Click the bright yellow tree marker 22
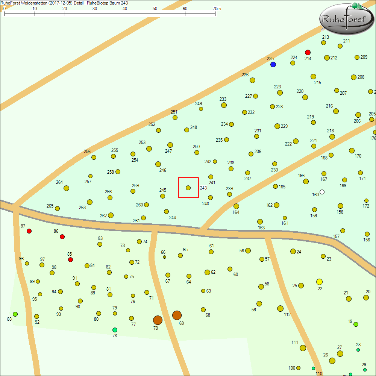 click(x=319, y=282)
